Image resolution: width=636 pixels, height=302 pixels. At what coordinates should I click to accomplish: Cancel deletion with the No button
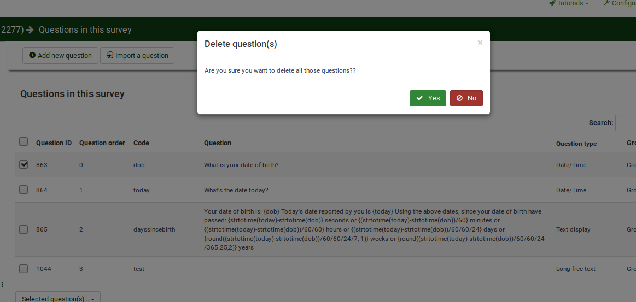click(x=466, y=98)
